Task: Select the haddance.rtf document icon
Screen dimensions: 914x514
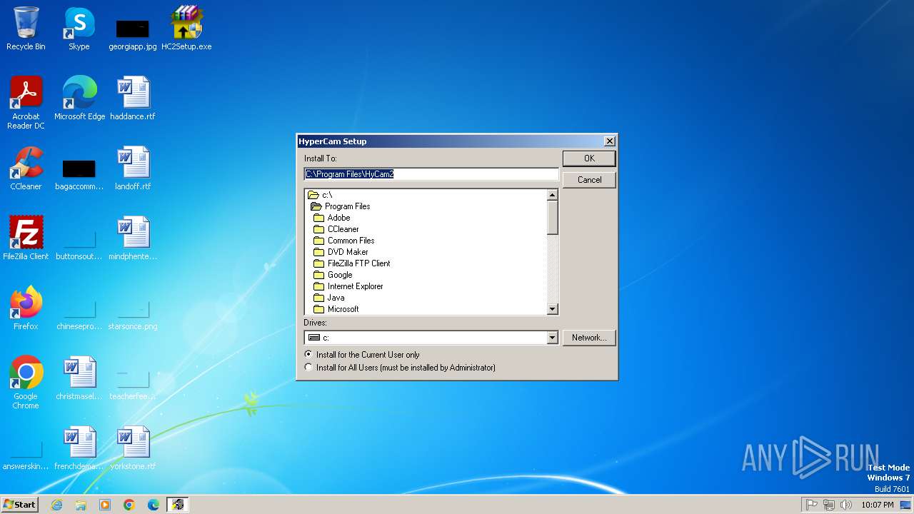Action: [x=133, y=99]
